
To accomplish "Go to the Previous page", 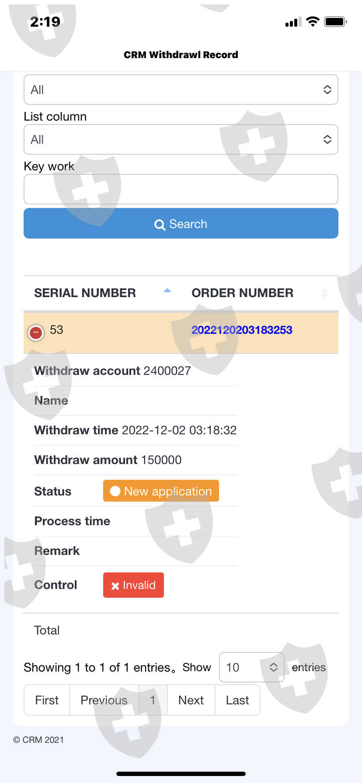I will [104, 700].
